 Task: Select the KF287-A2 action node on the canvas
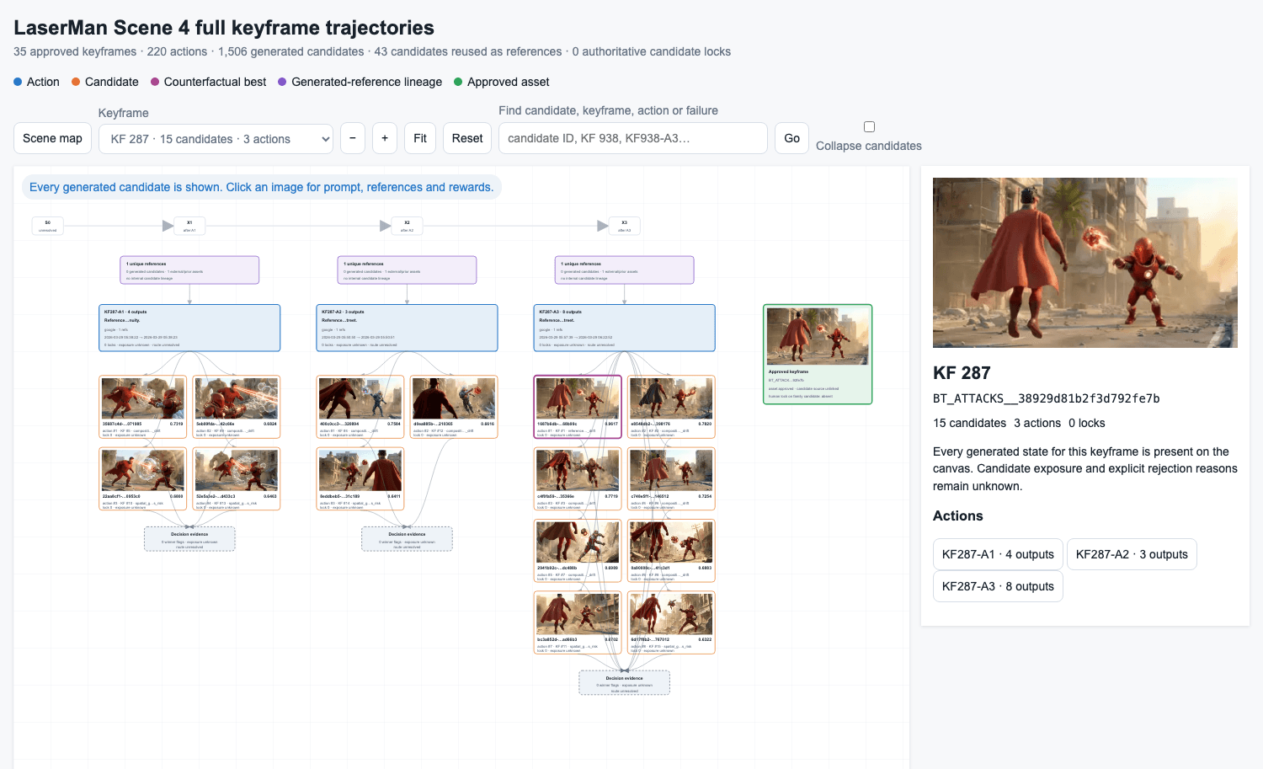tap(407, 328)
